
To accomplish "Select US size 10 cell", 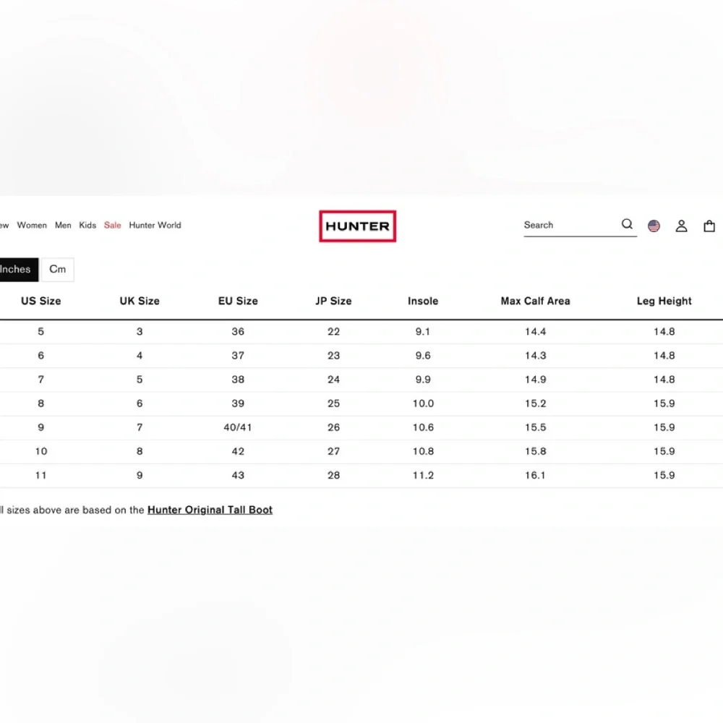I will (x=41, y=451).
